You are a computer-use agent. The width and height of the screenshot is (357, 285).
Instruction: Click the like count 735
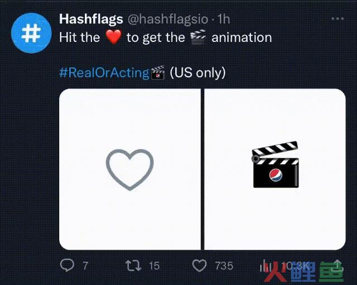point(224,266)
